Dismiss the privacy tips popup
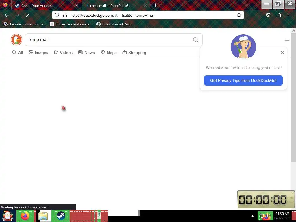 click(x=282, y=53)
